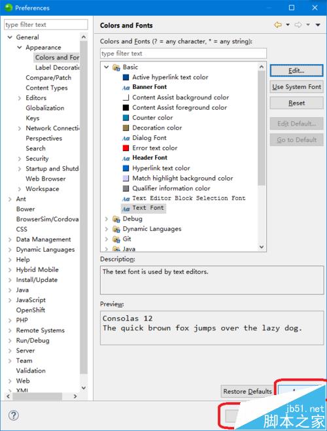Collapse the Appearance tree node
327x431 pixels.
[20, 47]
